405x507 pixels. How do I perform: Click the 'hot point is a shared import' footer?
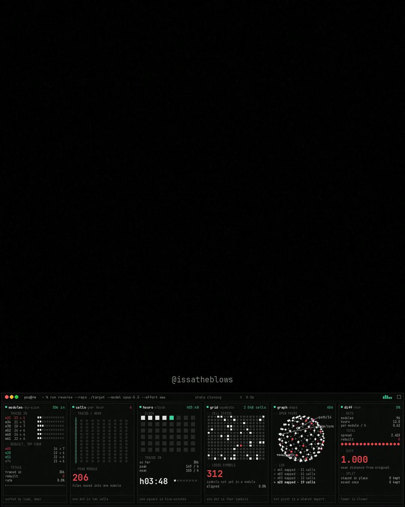(x=298, y=499)
